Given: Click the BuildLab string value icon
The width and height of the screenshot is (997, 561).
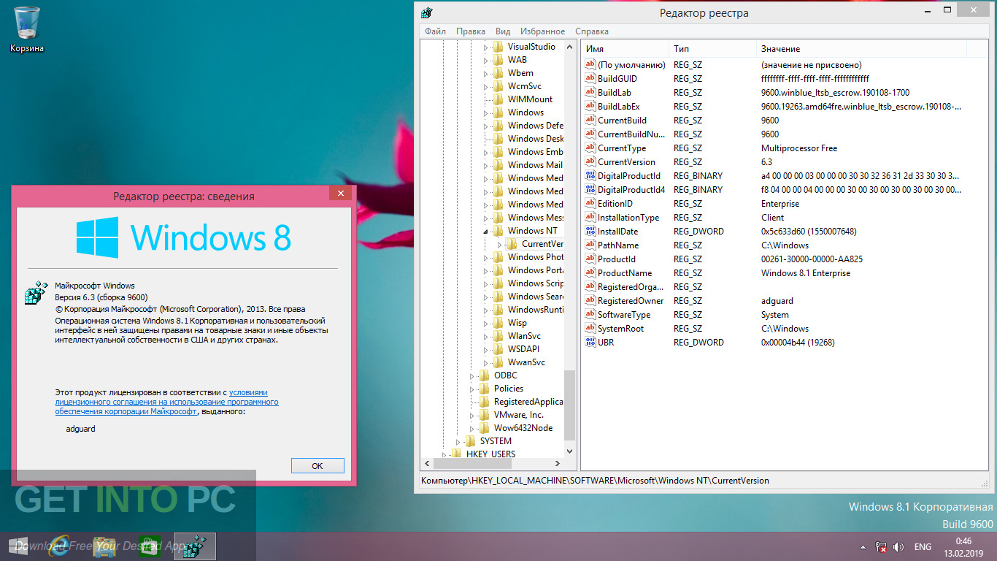Looking at the screenshot, I should coord(590,93).
